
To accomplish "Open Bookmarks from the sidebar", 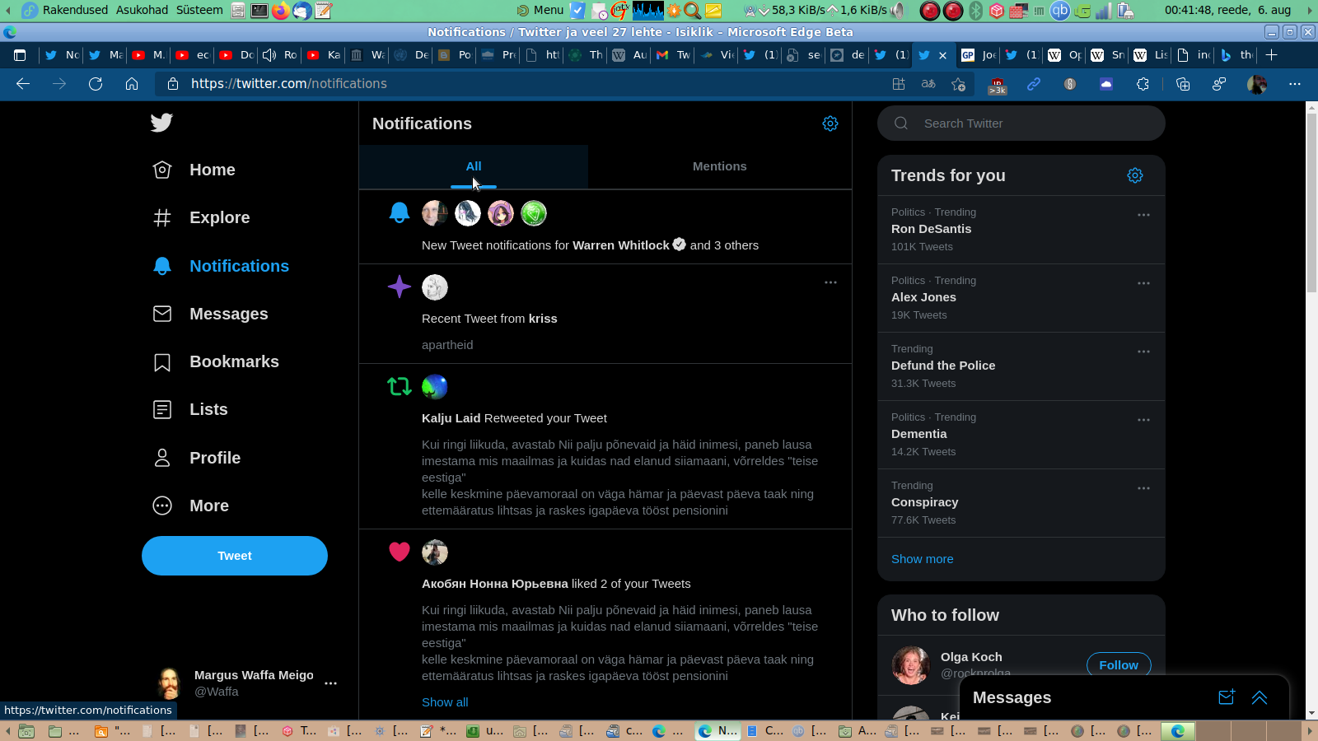I will point(216,361).
